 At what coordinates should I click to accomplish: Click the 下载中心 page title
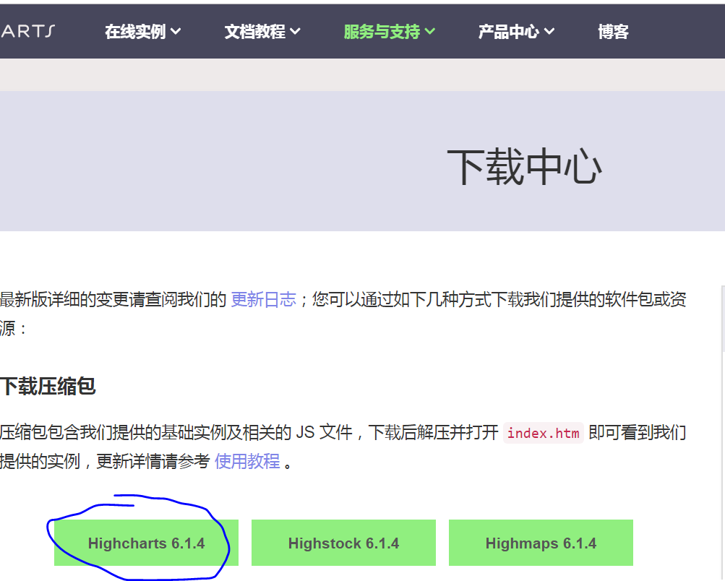524,167
